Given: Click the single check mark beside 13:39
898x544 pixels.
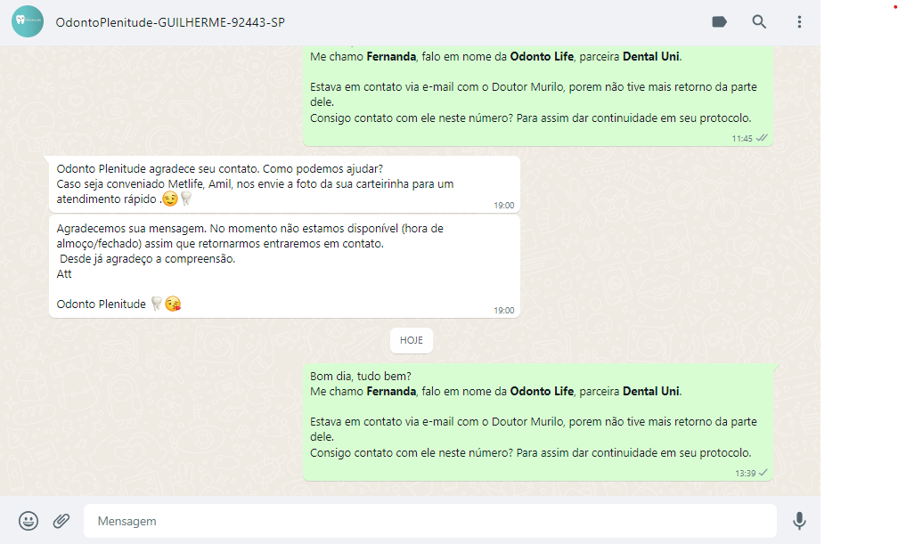Looking at the screenshot, I should pyautogui.click(x=763, y=473).
